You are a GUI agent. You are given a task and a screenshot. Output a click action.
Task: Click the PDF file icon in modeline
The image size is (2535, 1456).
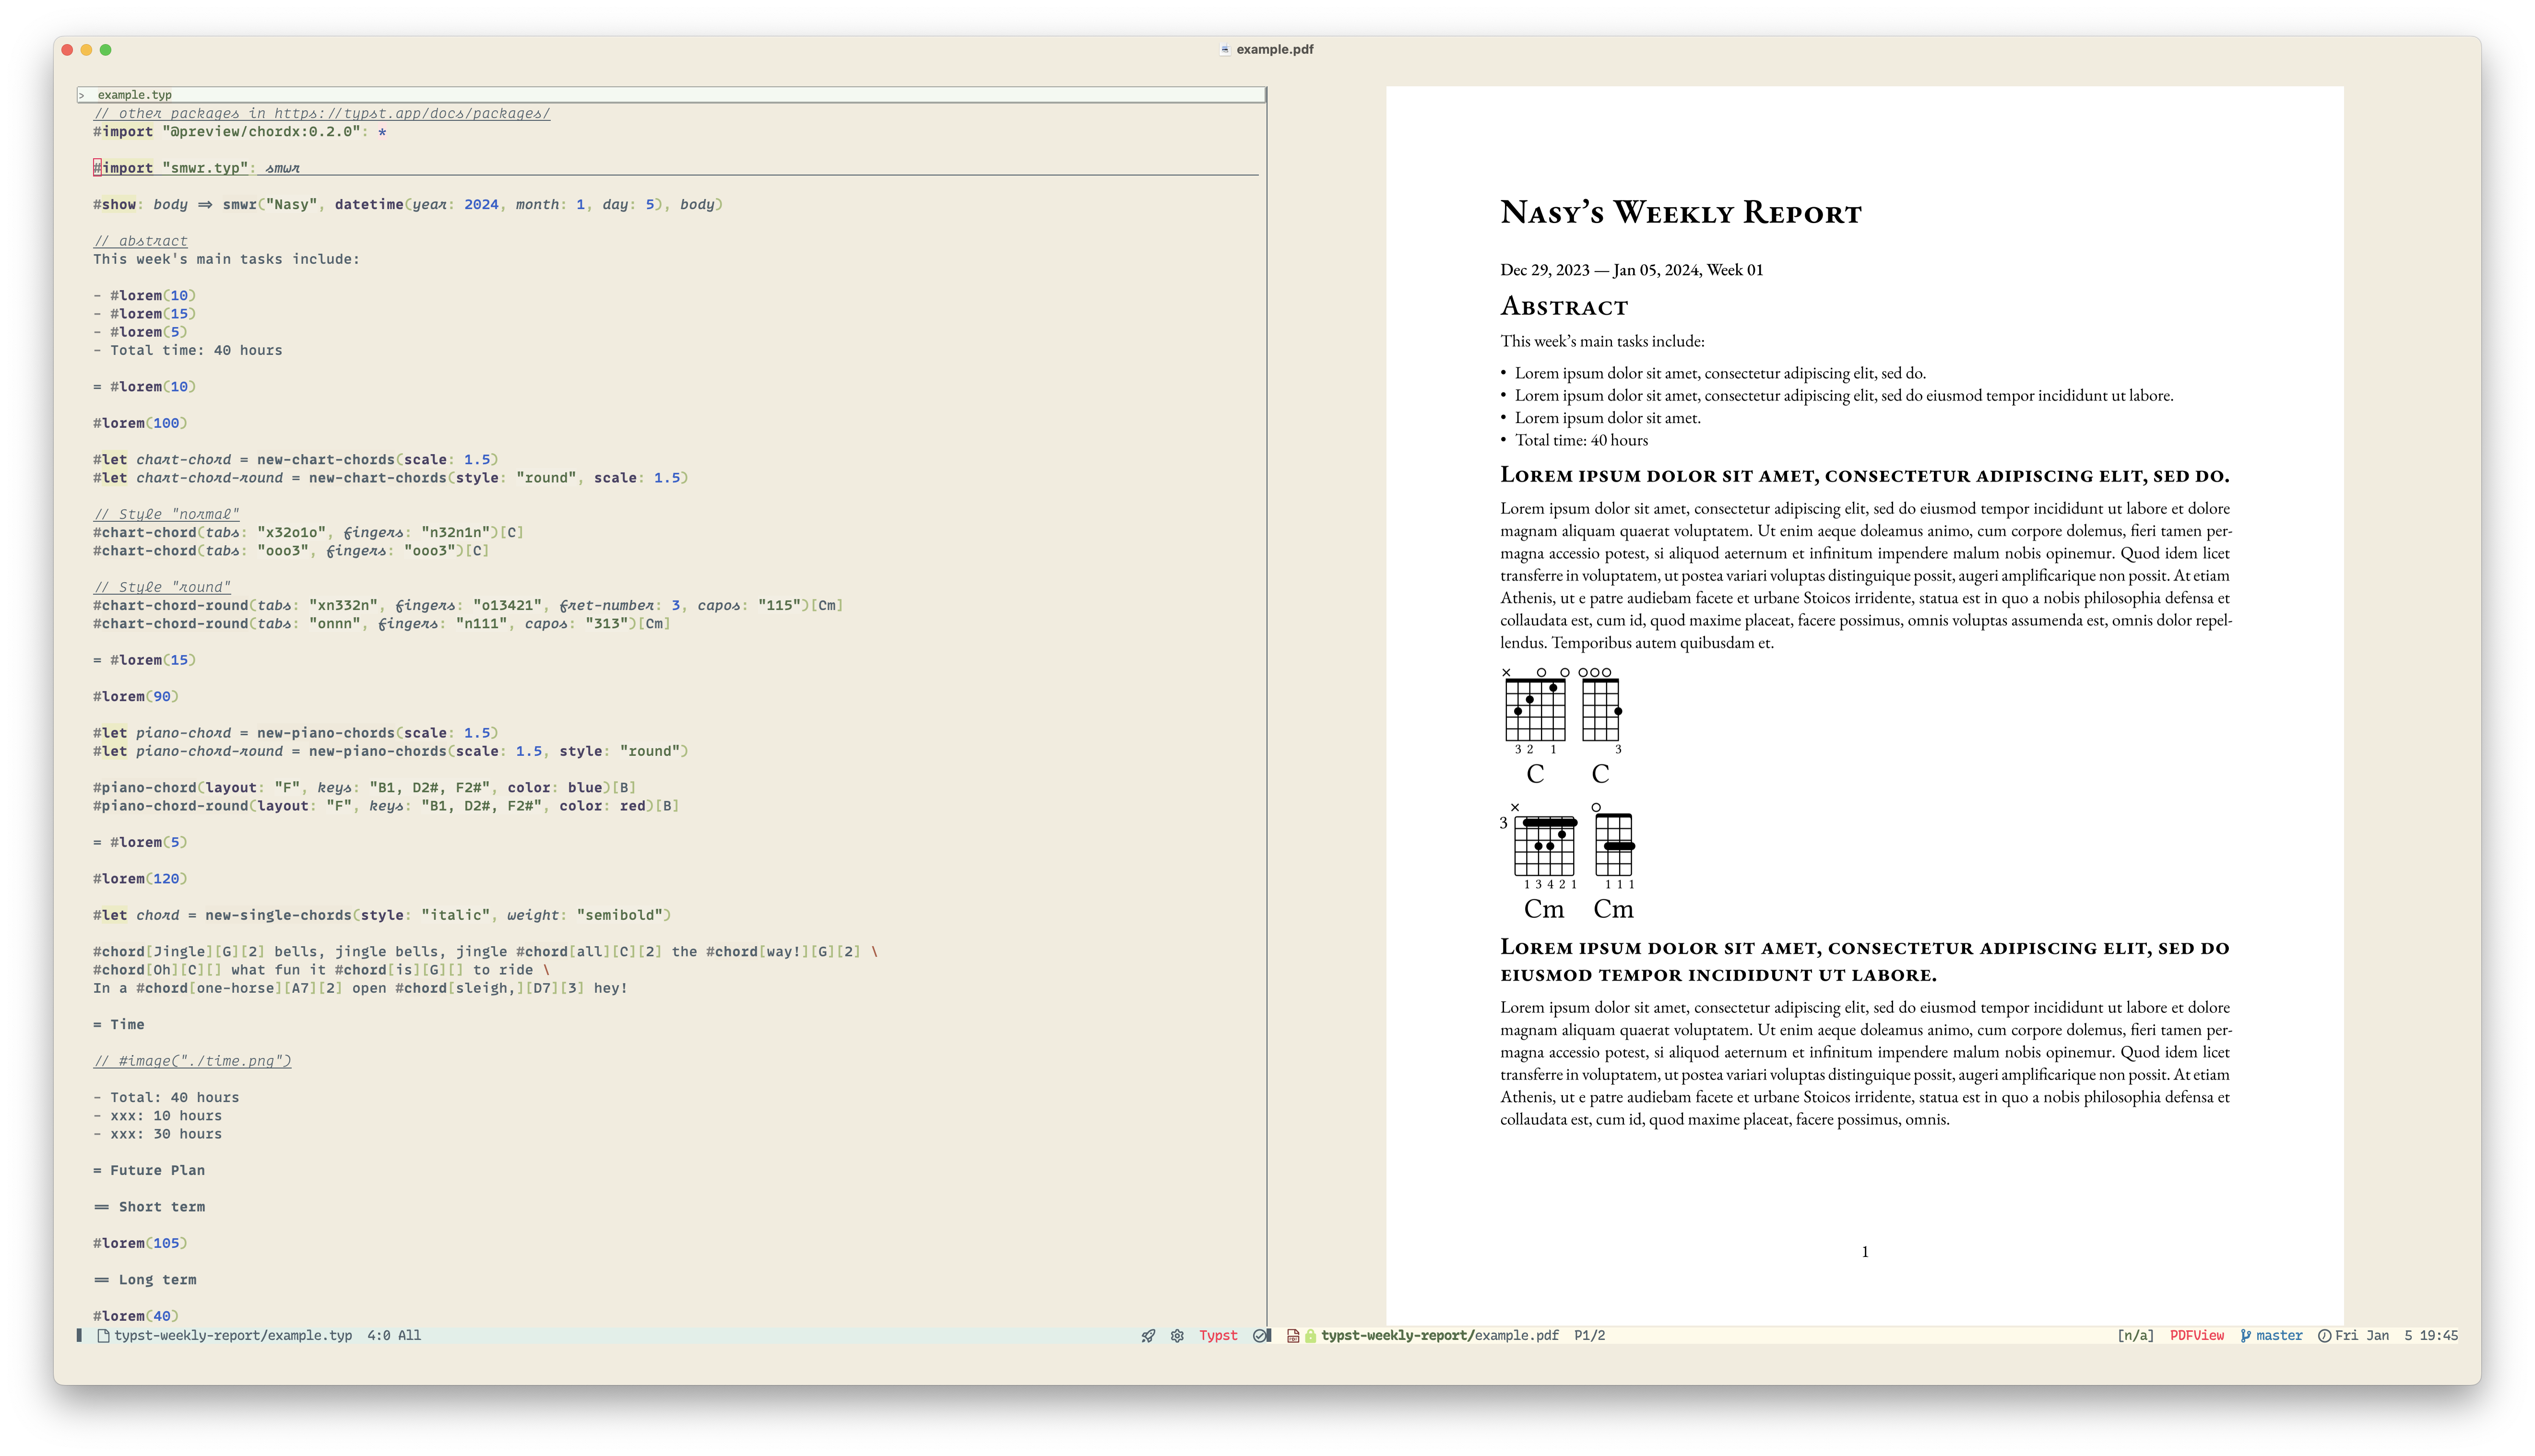[x=1292, y=1336]
